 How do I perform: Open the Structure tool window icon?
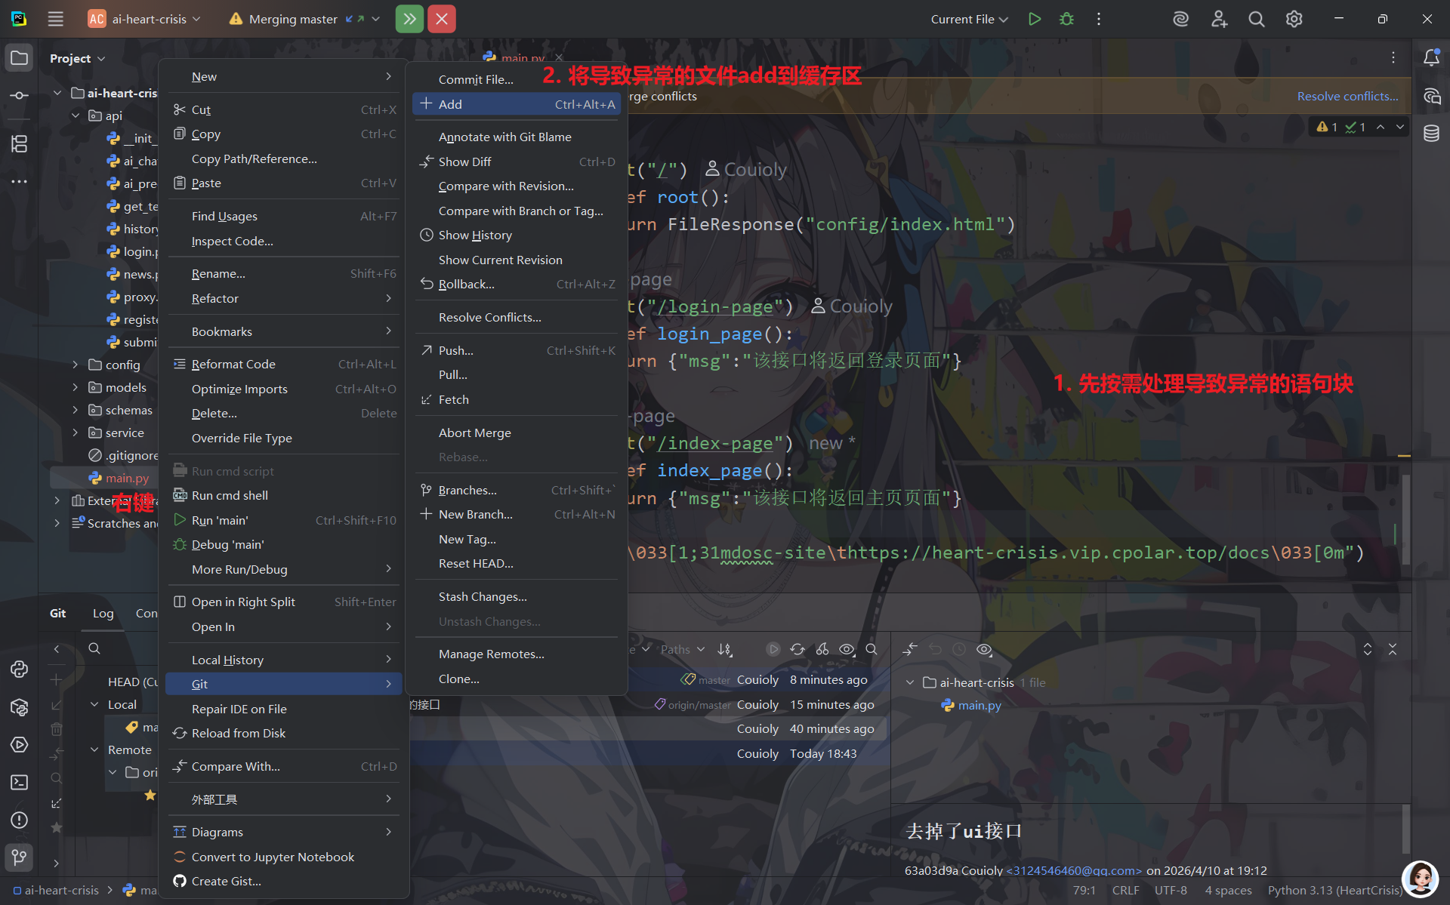[20, 143]
